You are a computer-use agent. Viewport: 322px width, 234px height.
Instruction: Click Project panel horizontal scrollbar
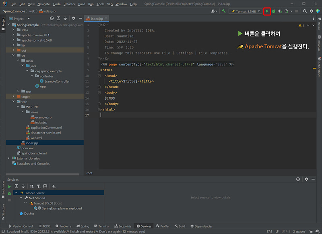[43, 174]
